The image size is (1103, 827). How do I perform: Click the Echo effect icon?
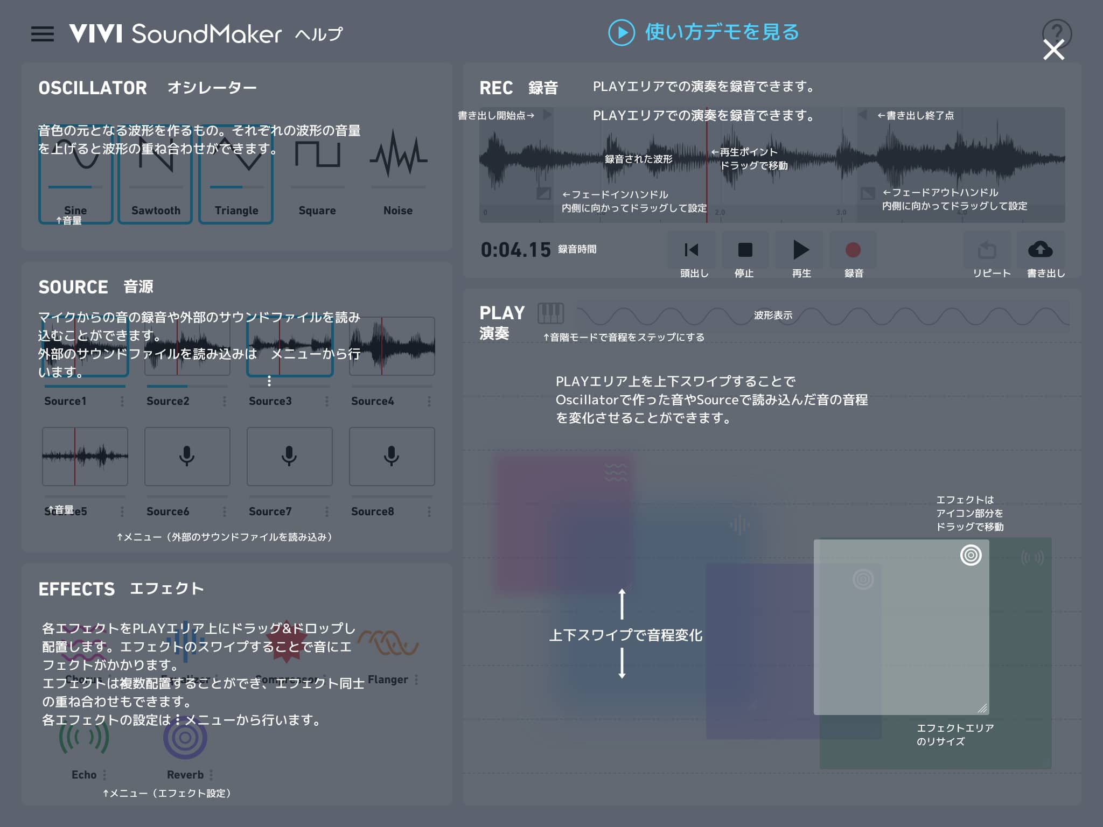coord(84,739)
